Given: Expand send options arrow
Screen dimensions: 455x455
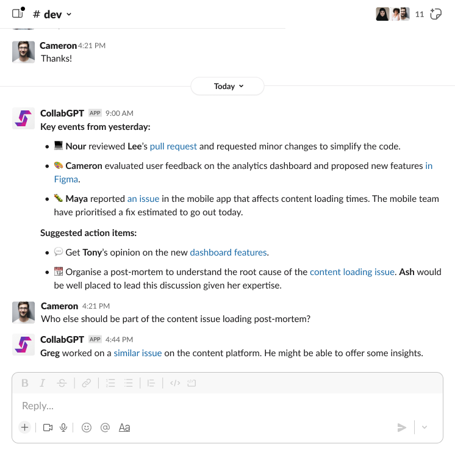Looking at the screenshot, I should 425,428.
